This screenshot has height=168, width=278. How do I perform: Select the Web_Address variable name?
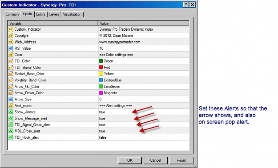tap(25, 42)
